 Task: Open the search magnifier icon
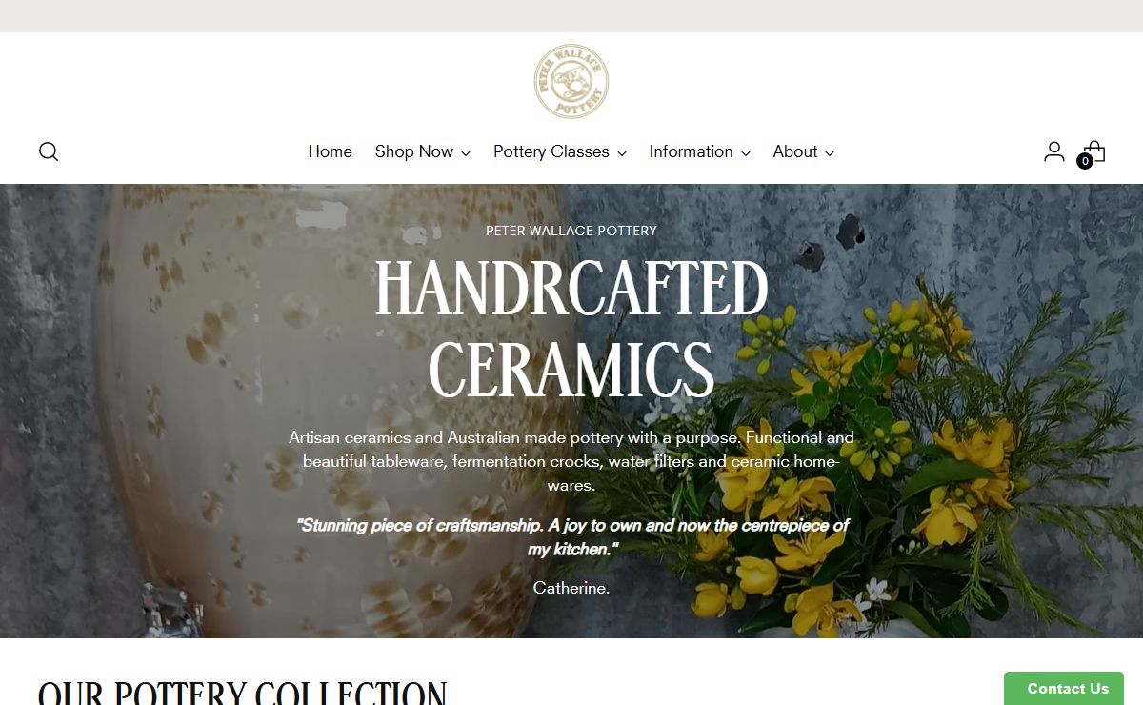(x=49, y=151)
